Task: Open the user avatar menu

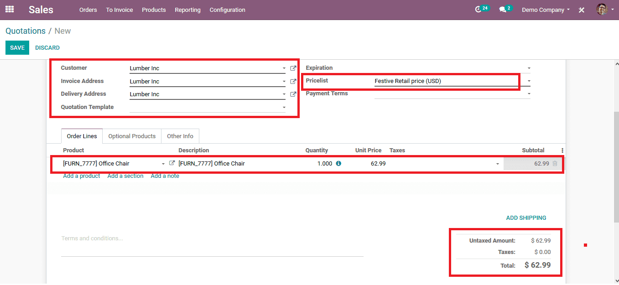Action: click(x=605, y=9)
